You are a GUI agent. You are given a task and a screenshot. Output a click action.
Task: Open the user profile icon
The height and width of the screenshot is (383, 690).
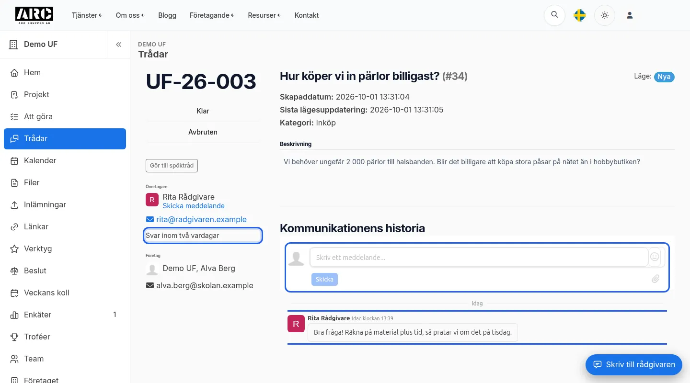click(630, 15)
